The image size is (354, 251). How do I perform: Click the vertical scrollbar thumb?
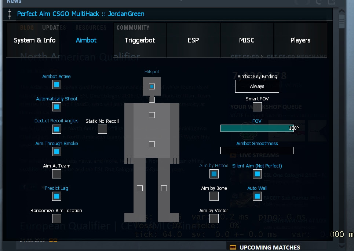342,21
